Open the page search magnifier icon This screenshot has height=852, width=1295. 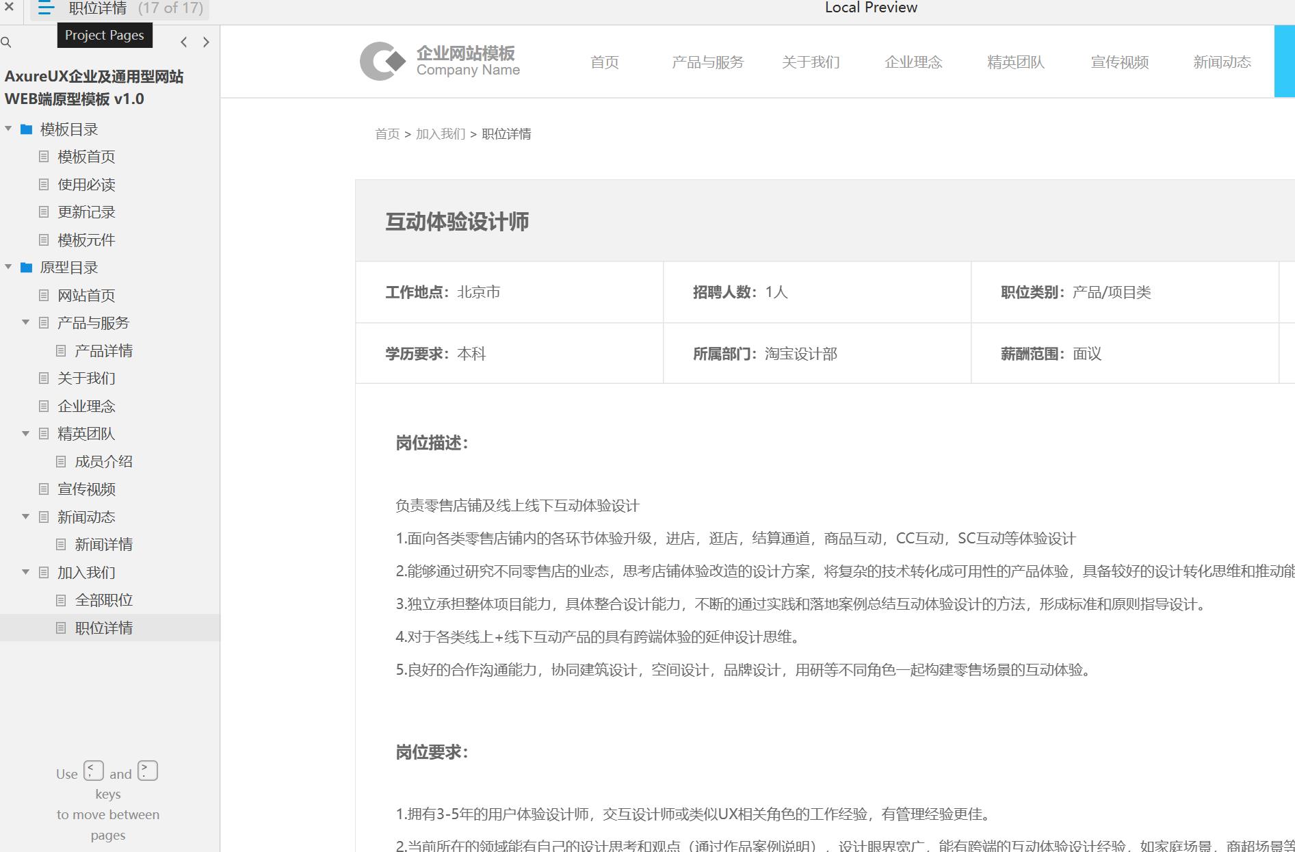6,42
